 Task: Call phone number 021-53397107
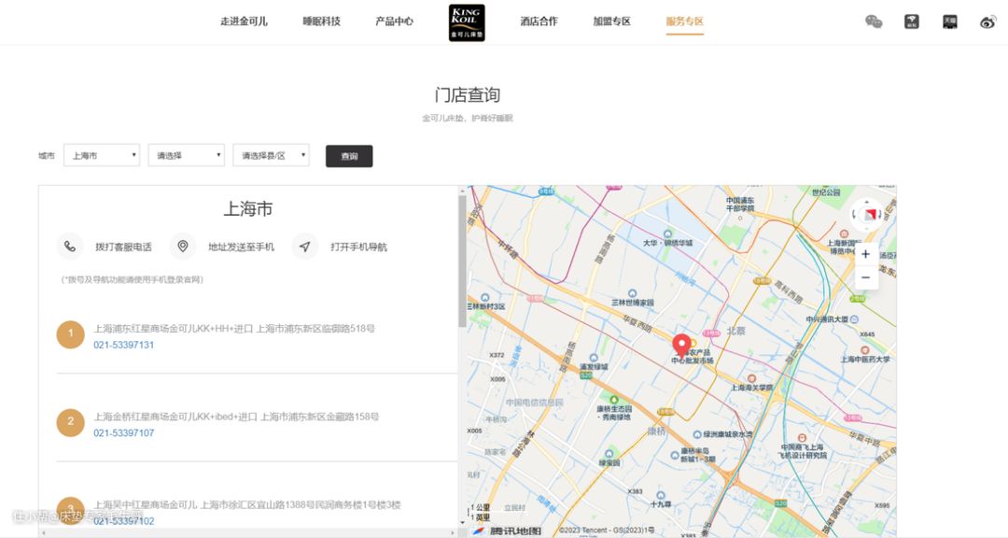[x=124, y=433]
